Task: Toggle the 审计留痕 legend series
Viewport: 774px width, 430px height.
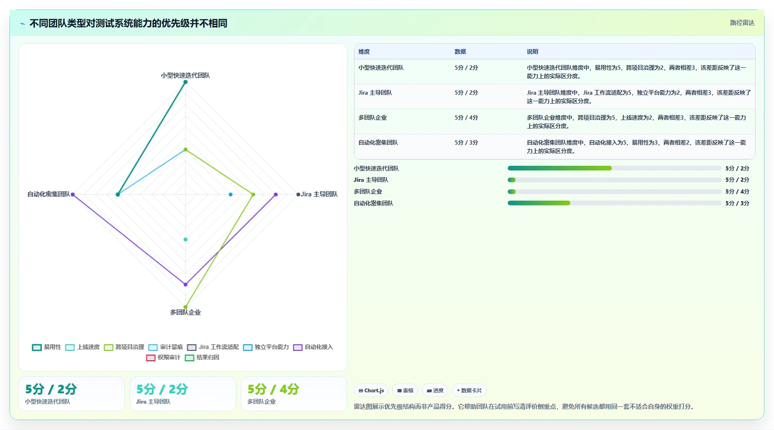Action: [165, 347]
